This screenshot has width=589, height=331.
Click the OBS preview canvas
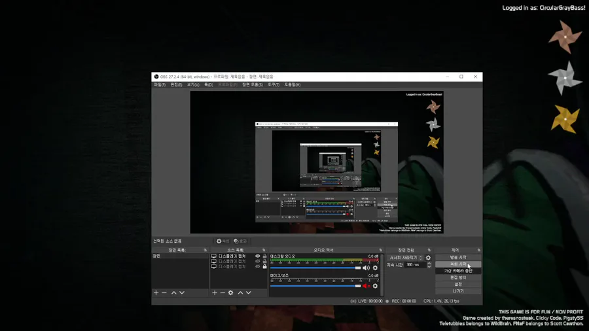[317, 162]
